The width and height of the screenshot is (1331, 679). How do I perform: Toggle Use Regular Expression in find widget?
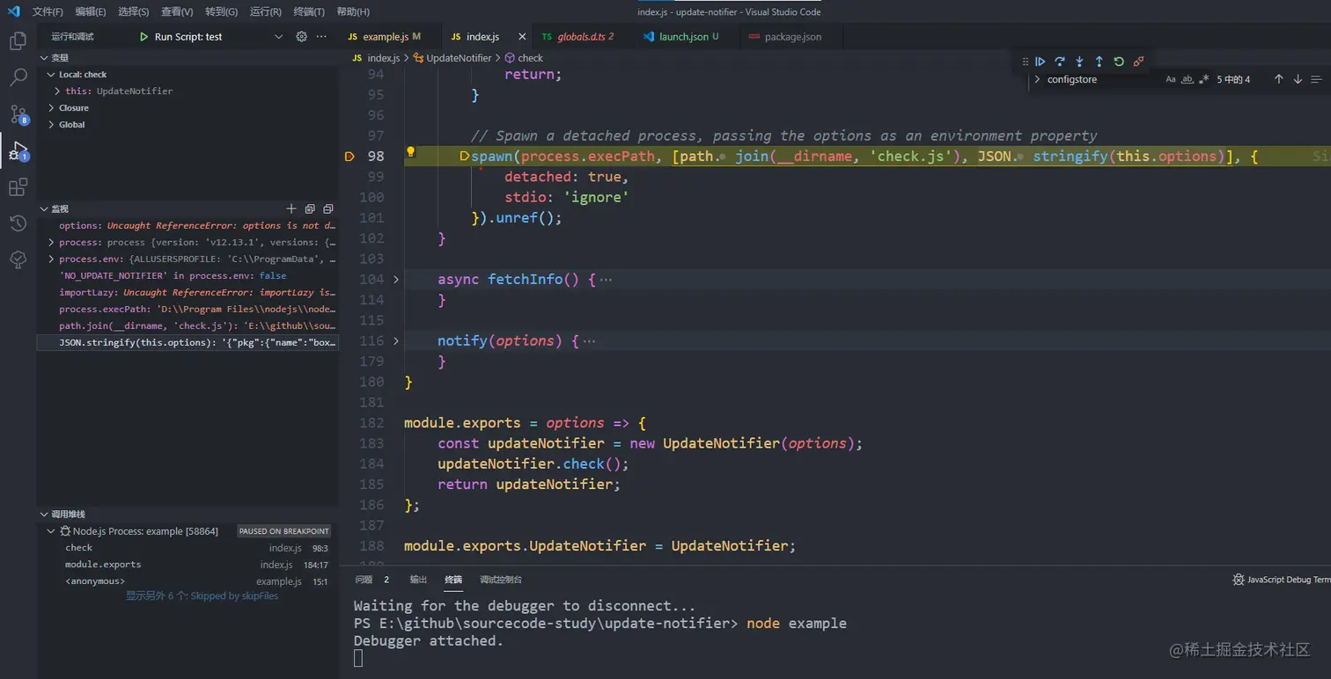pyautogui.click(x=1204, y=79)
